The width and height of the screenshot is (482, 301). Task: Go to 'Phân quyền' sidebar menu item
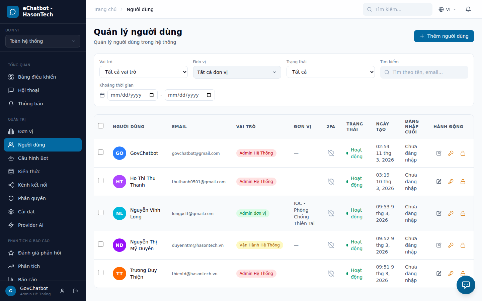pyautogui.click(x=32, y=198)
